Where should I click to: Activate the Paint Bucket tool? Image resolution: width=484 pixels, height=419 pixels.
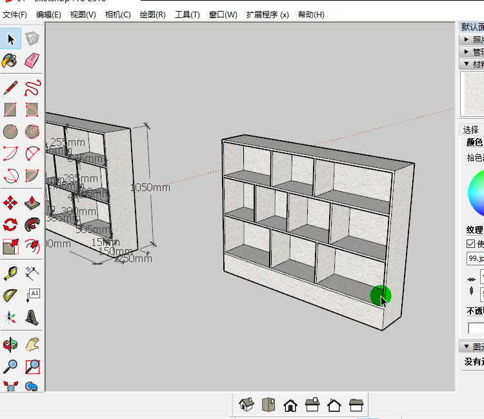point(10,61)
